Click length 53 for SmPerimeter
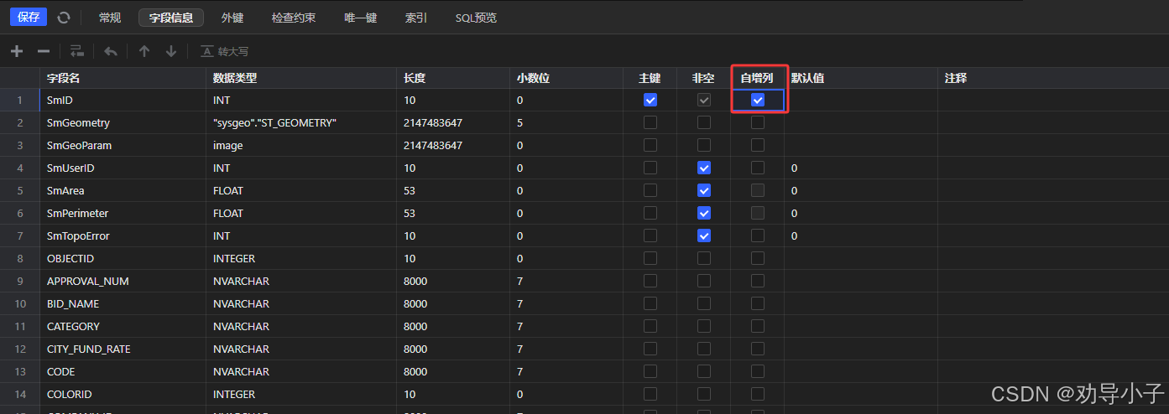 453,213
